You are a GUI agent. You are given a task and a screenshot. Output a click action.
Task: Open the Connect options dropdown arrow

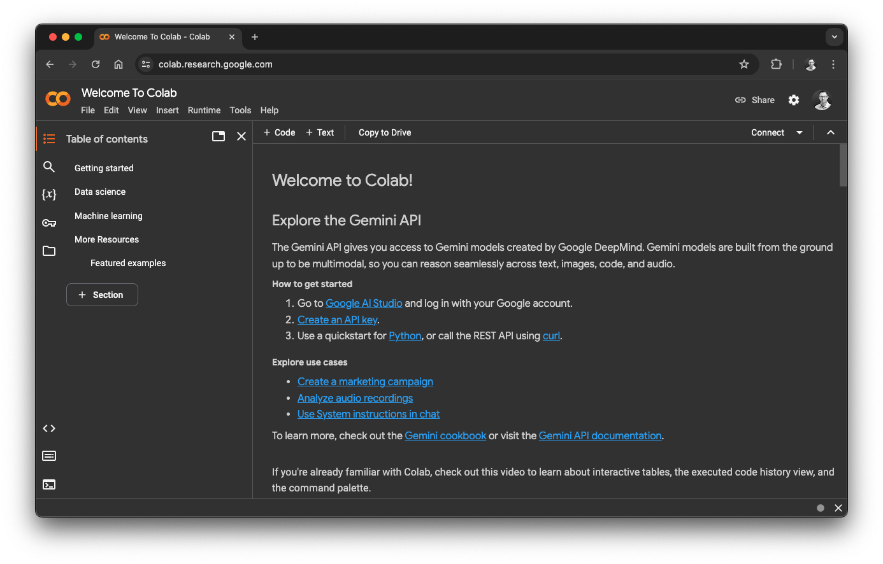point(800,132)
